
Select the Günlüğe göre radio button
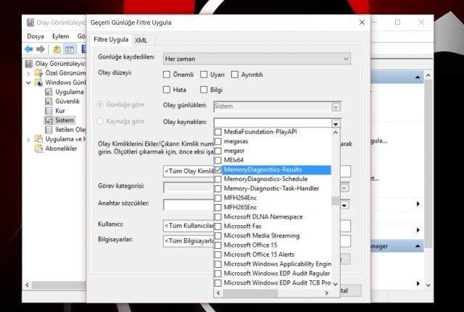coord(100,104)
